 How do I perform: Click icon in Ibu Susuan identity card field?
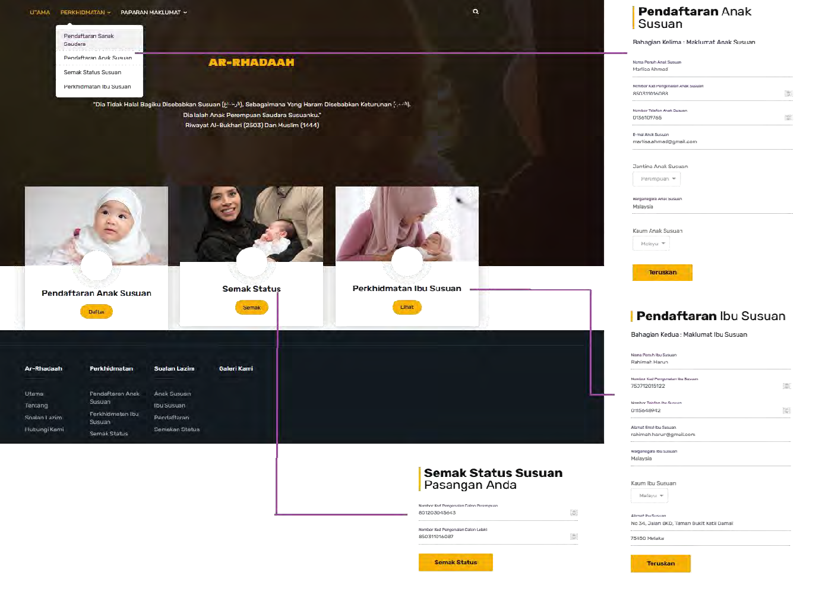[786, 386]
